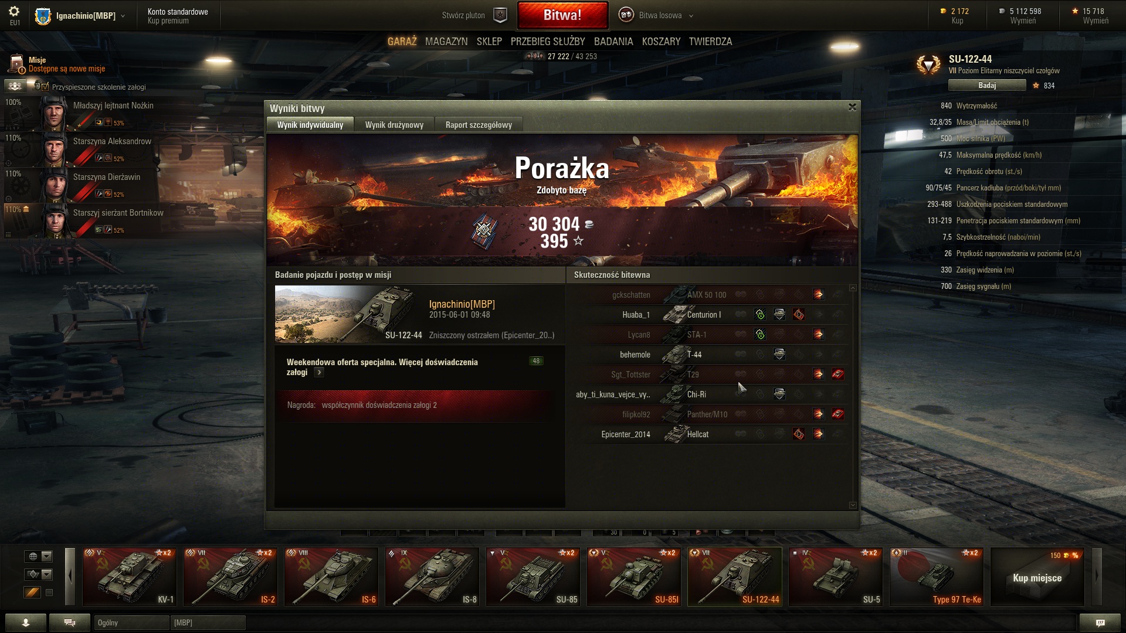Open the notifications icon at bottom right
Screen dimensions: 1126x633
(x=1100, y=622)
